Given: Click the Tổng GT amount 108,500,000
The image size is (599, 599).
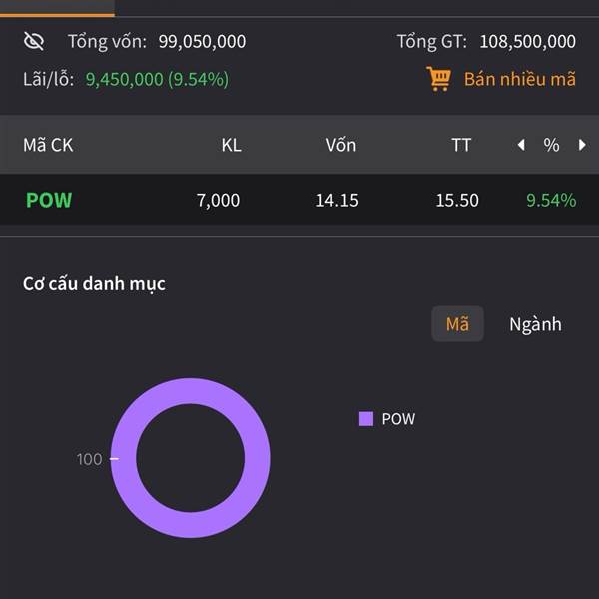Looking at the screenshot, I should click(x=527, y=42).
